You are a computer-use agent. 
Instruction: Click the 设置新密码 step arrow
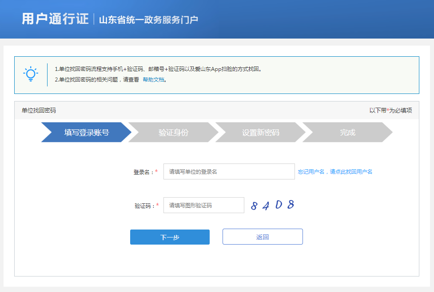coord(262,132)
